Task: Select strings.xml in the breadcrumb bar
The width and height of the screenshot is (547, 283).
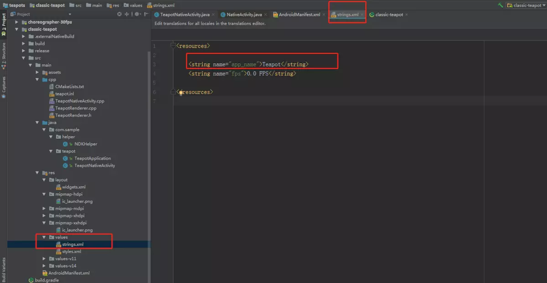Action: tap(161, 5)
